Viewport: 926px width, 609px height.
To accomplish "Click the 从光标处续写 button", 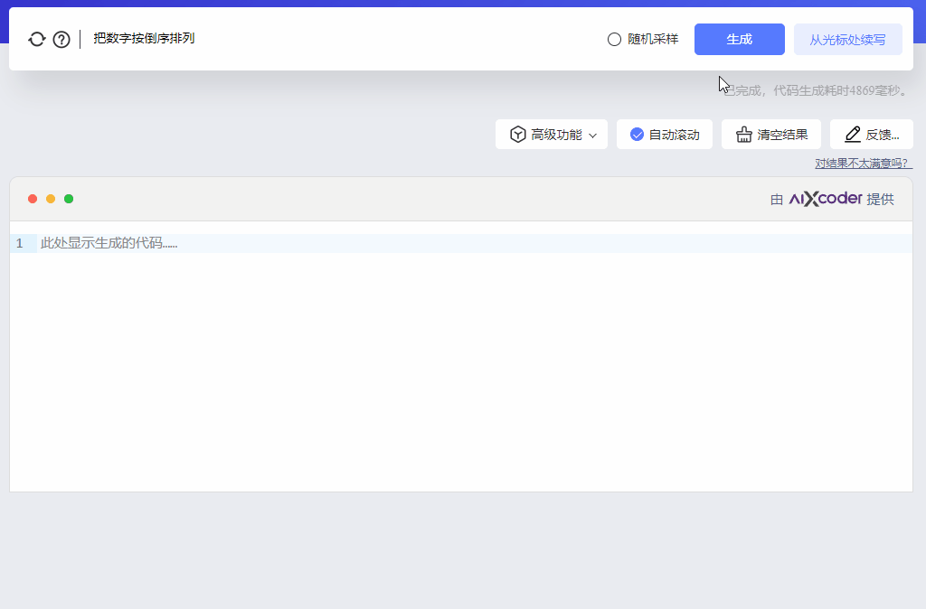I will tap(847, 40).
